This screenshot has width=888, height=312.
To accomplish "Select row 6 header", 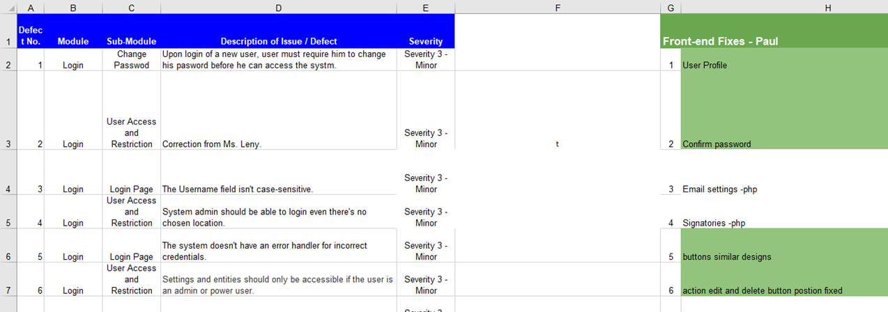I will pyautogui.click(x=8, y=246).
